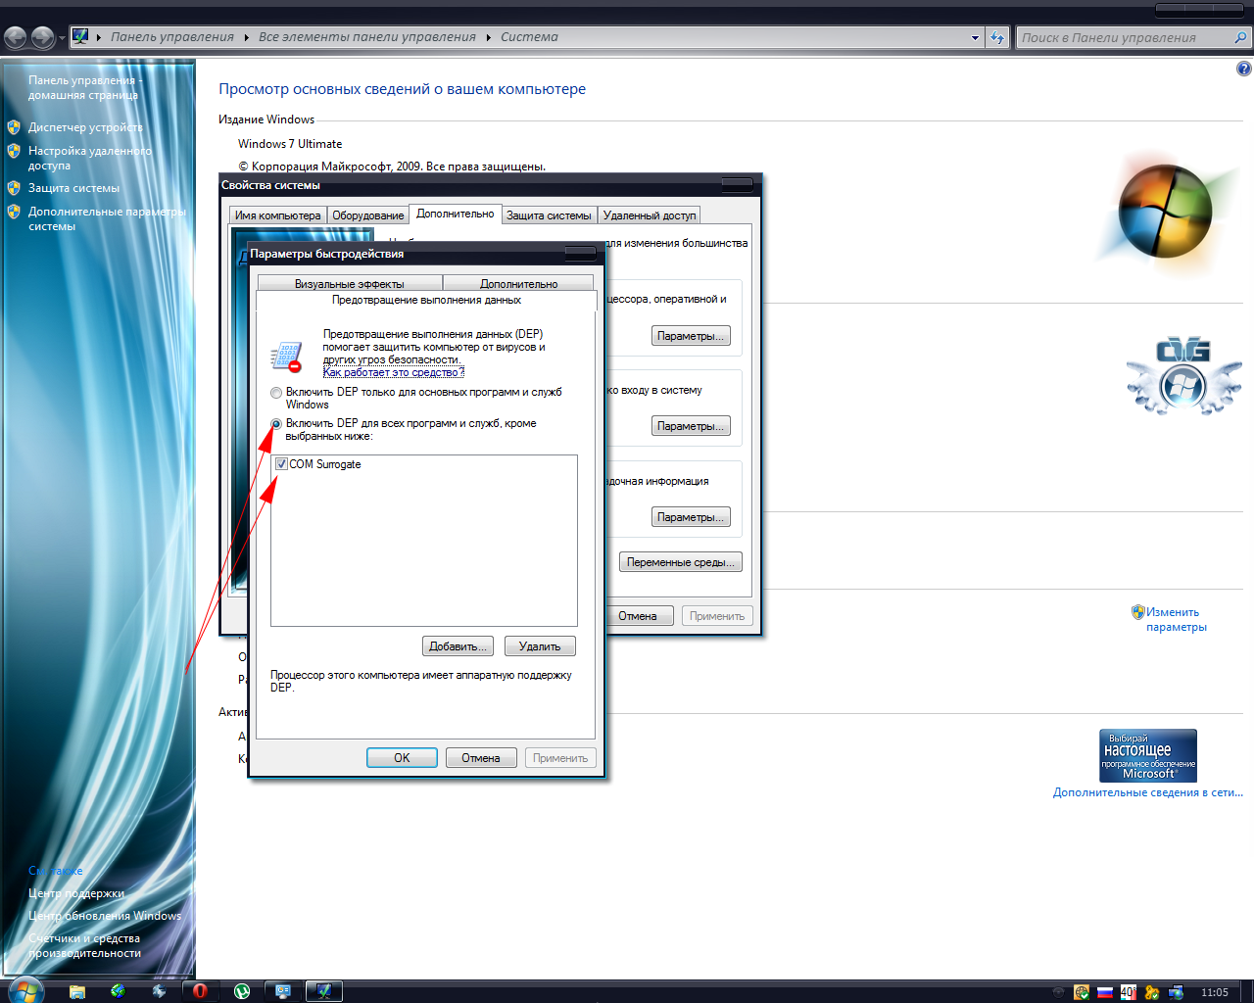Open the recent pages dropdown arrow

coord(62,38)
